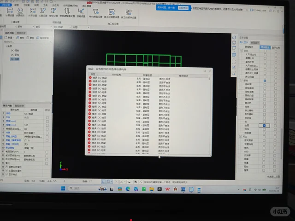The image size is (295, 221).
Task: Expand 显示样式 row
Action: 6,174
